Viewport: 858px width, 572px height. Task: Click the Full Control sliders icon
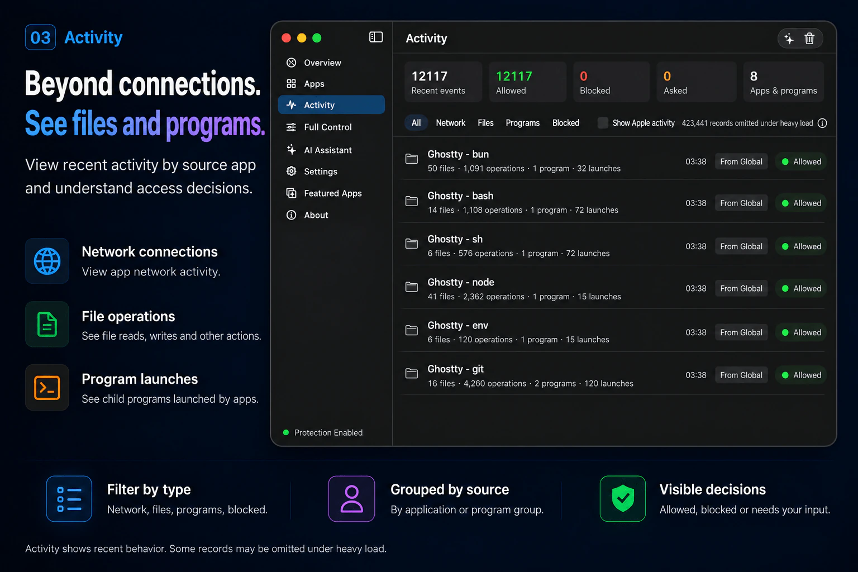pyautogui.click(x=291, y=127)
